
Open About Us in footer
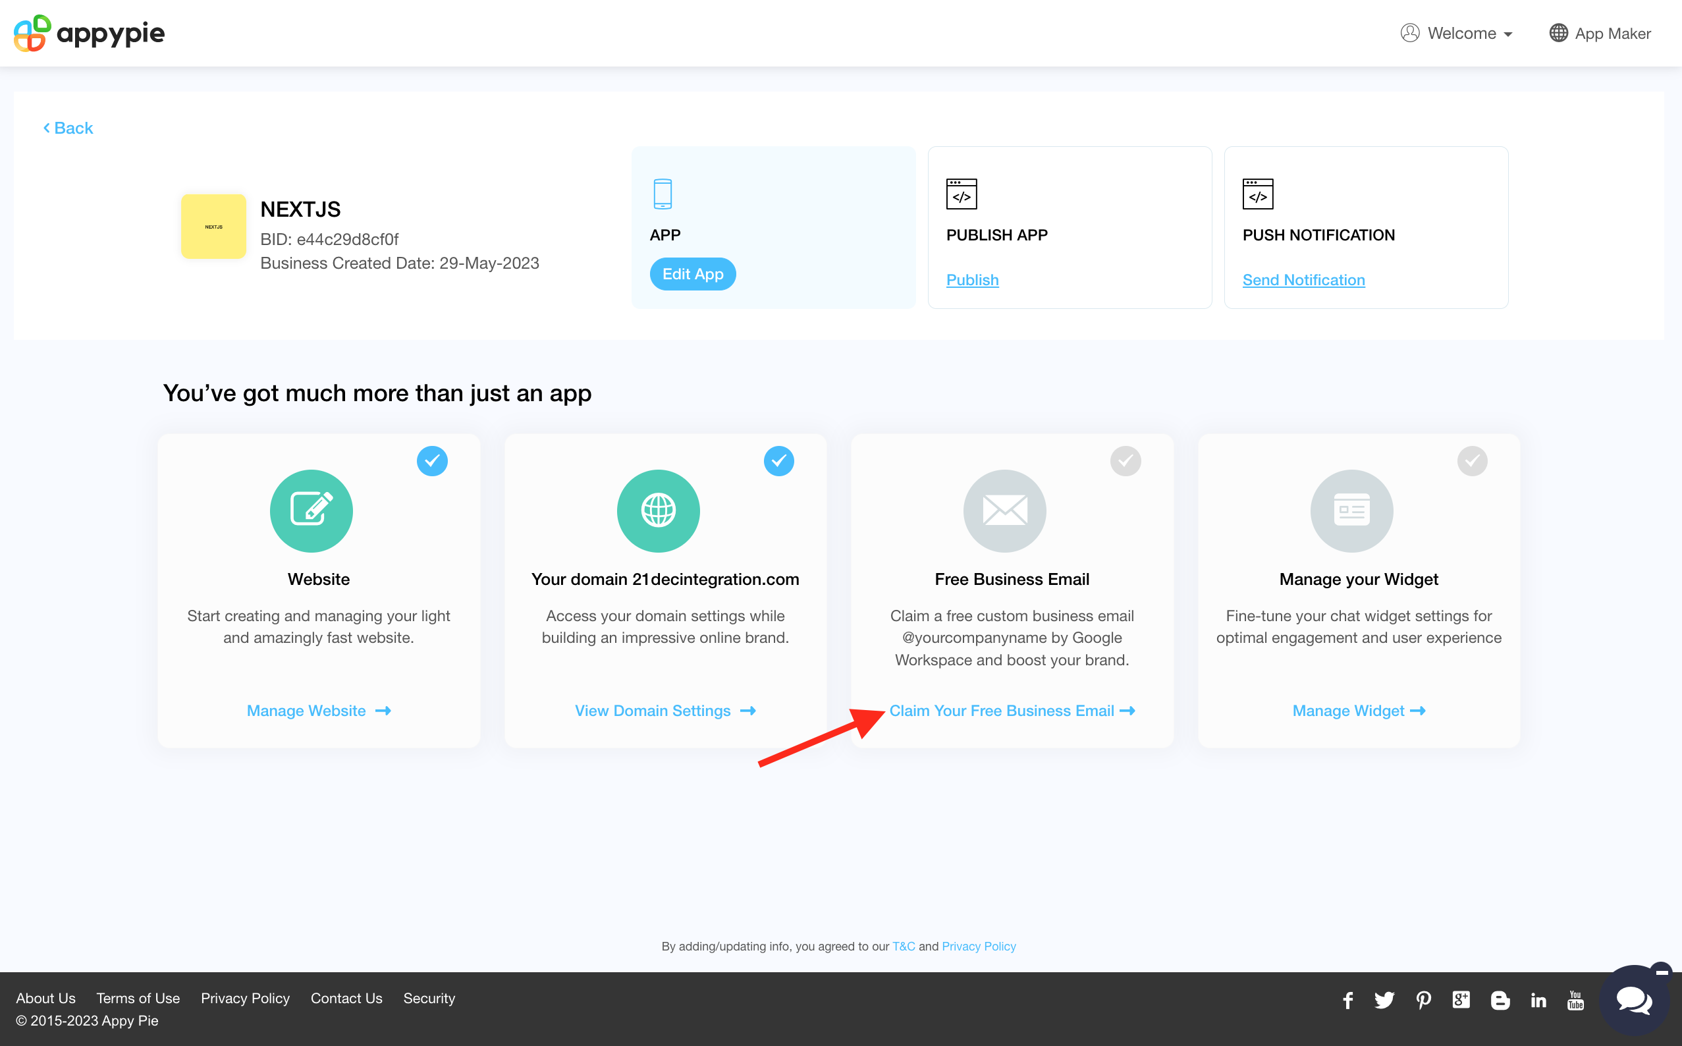45,999
